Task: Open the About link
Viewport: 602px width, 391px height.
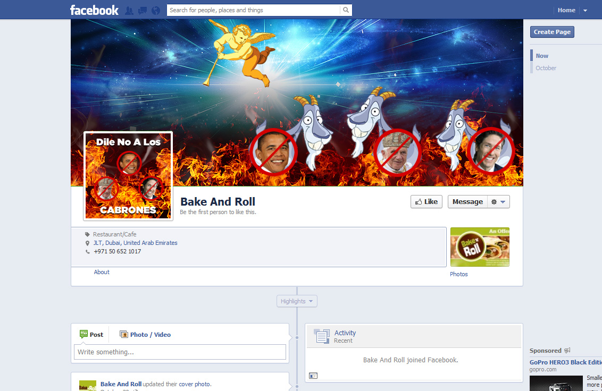Action: tap(102, 272)
